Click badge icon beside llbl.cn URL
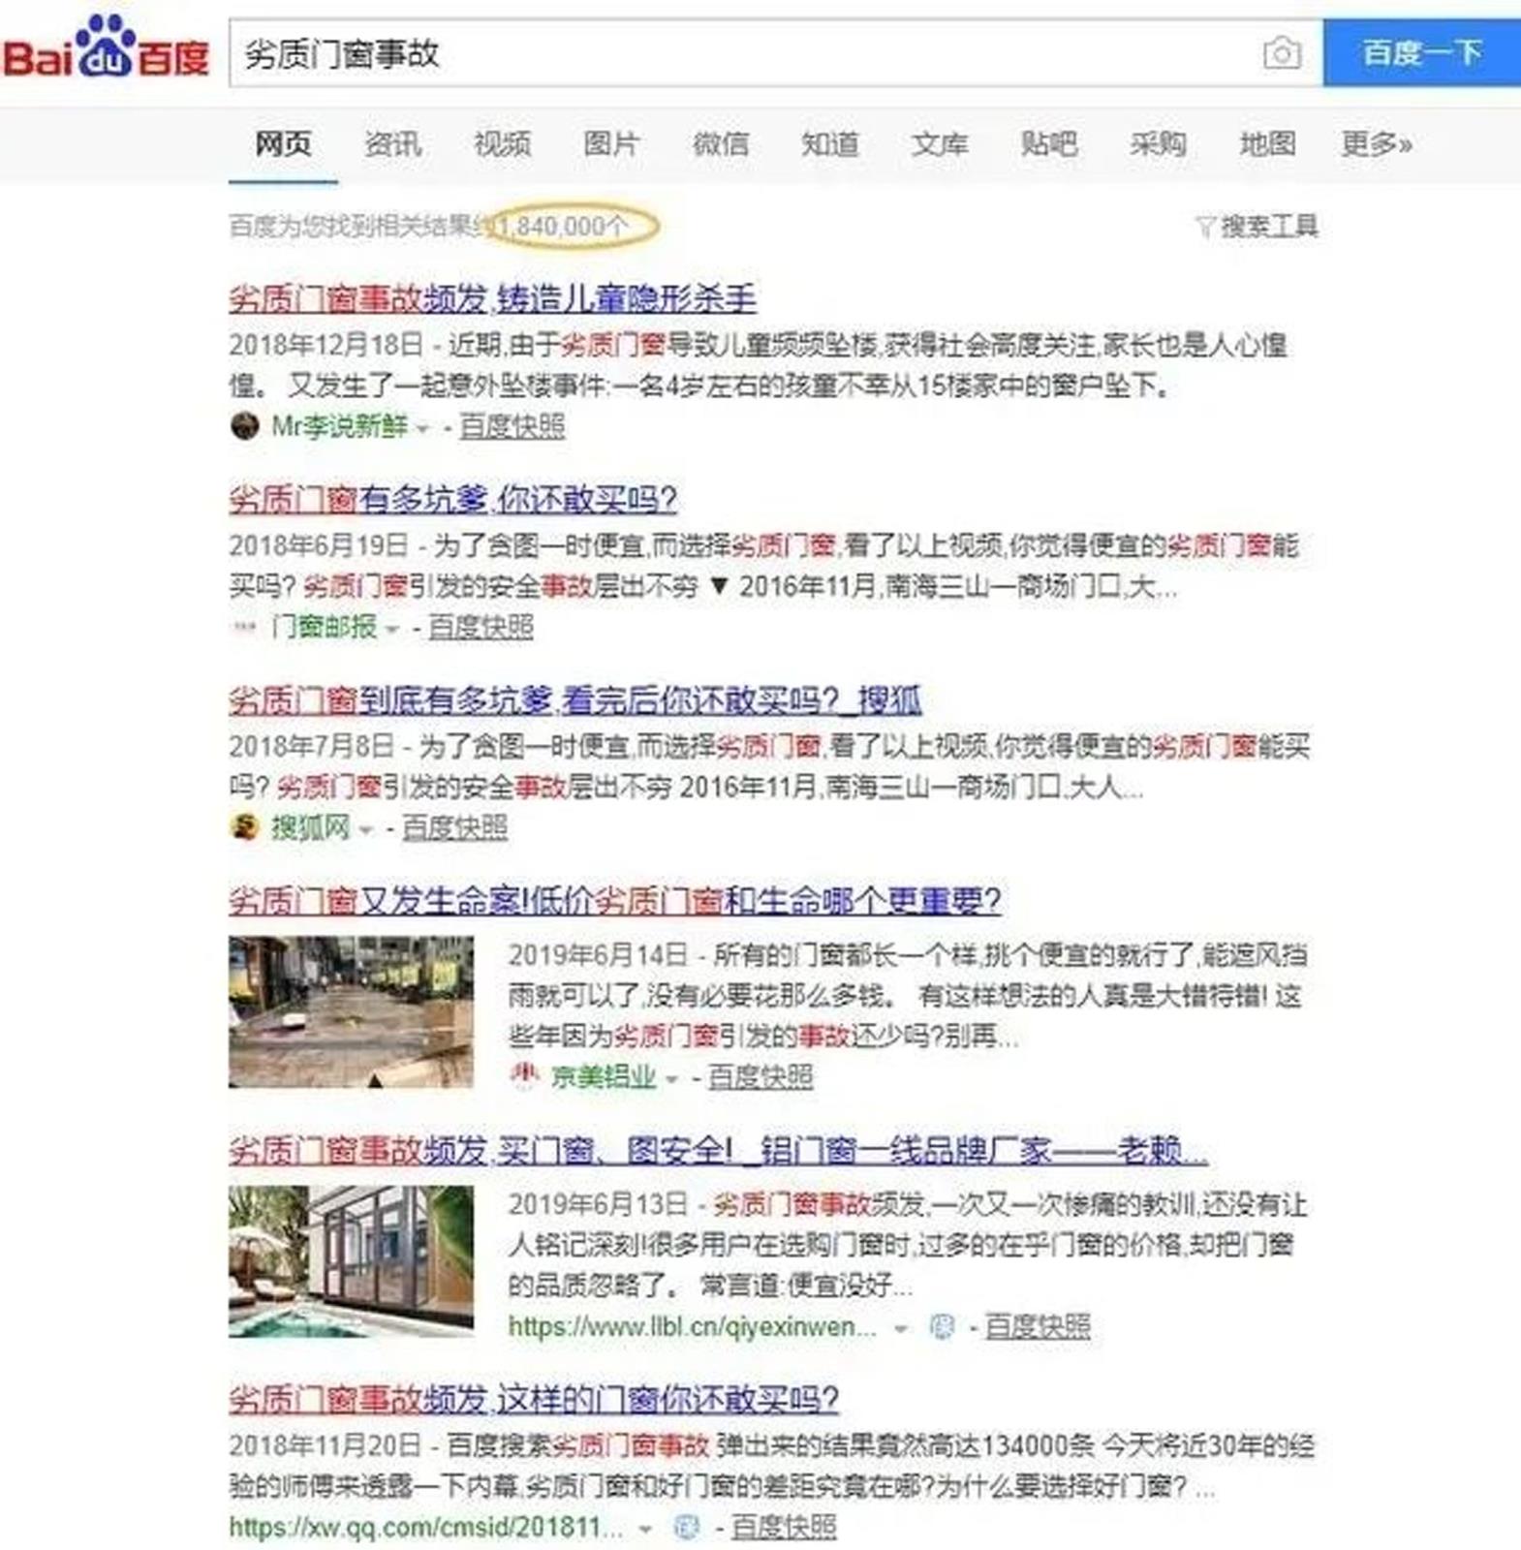Image resolution: width=1521 pixels, height=1550 pixels. click(942, 1326)
